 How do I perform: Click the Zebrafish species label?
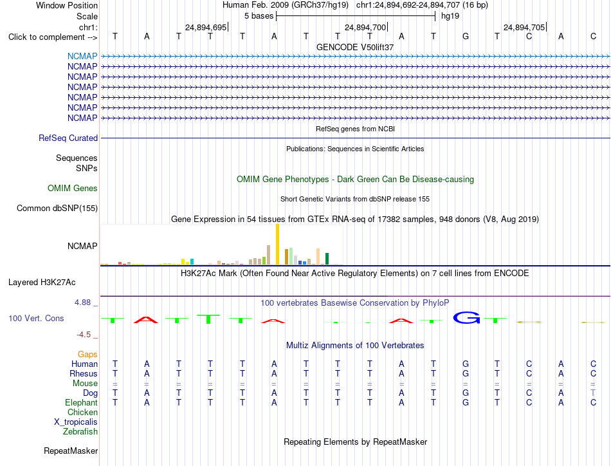click(x=80, y=432)
